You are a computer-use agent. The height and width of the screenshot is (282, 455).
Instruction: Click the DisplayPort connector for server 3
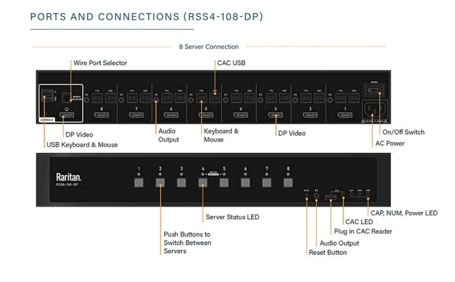tap(275, 115)
